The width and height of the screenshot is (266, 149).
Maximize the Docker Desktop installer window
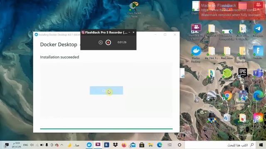(x=165, y=34)
